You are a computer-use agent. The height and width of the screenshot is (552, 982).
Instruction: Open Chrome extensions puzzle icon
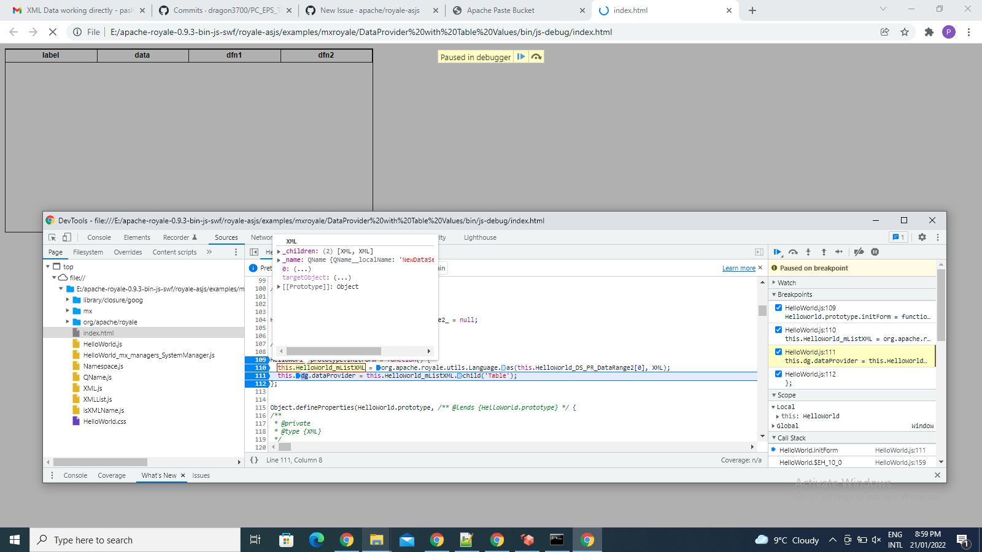(929, 32)
